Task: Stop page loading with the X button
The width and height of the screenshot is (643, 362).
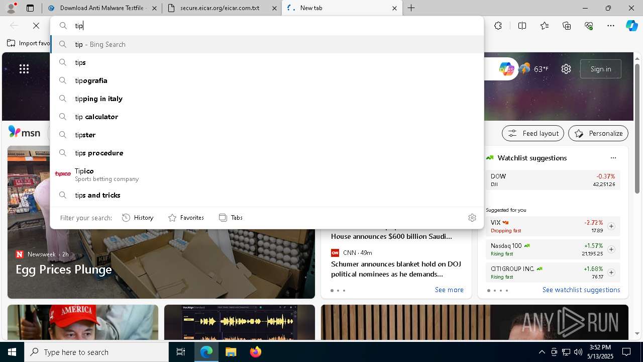Action: click(36, 26)
